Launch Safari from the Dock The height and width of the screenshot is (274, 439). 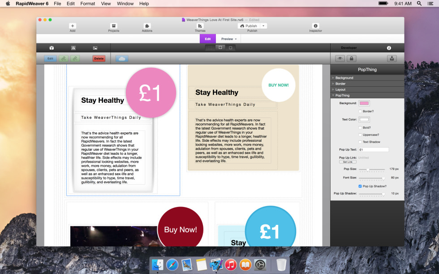coord(172,265)
